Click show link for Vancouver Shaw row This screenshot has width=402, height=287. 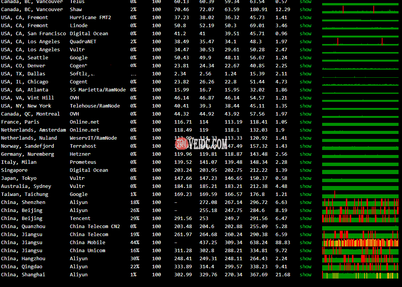click(x=305, y=10)
